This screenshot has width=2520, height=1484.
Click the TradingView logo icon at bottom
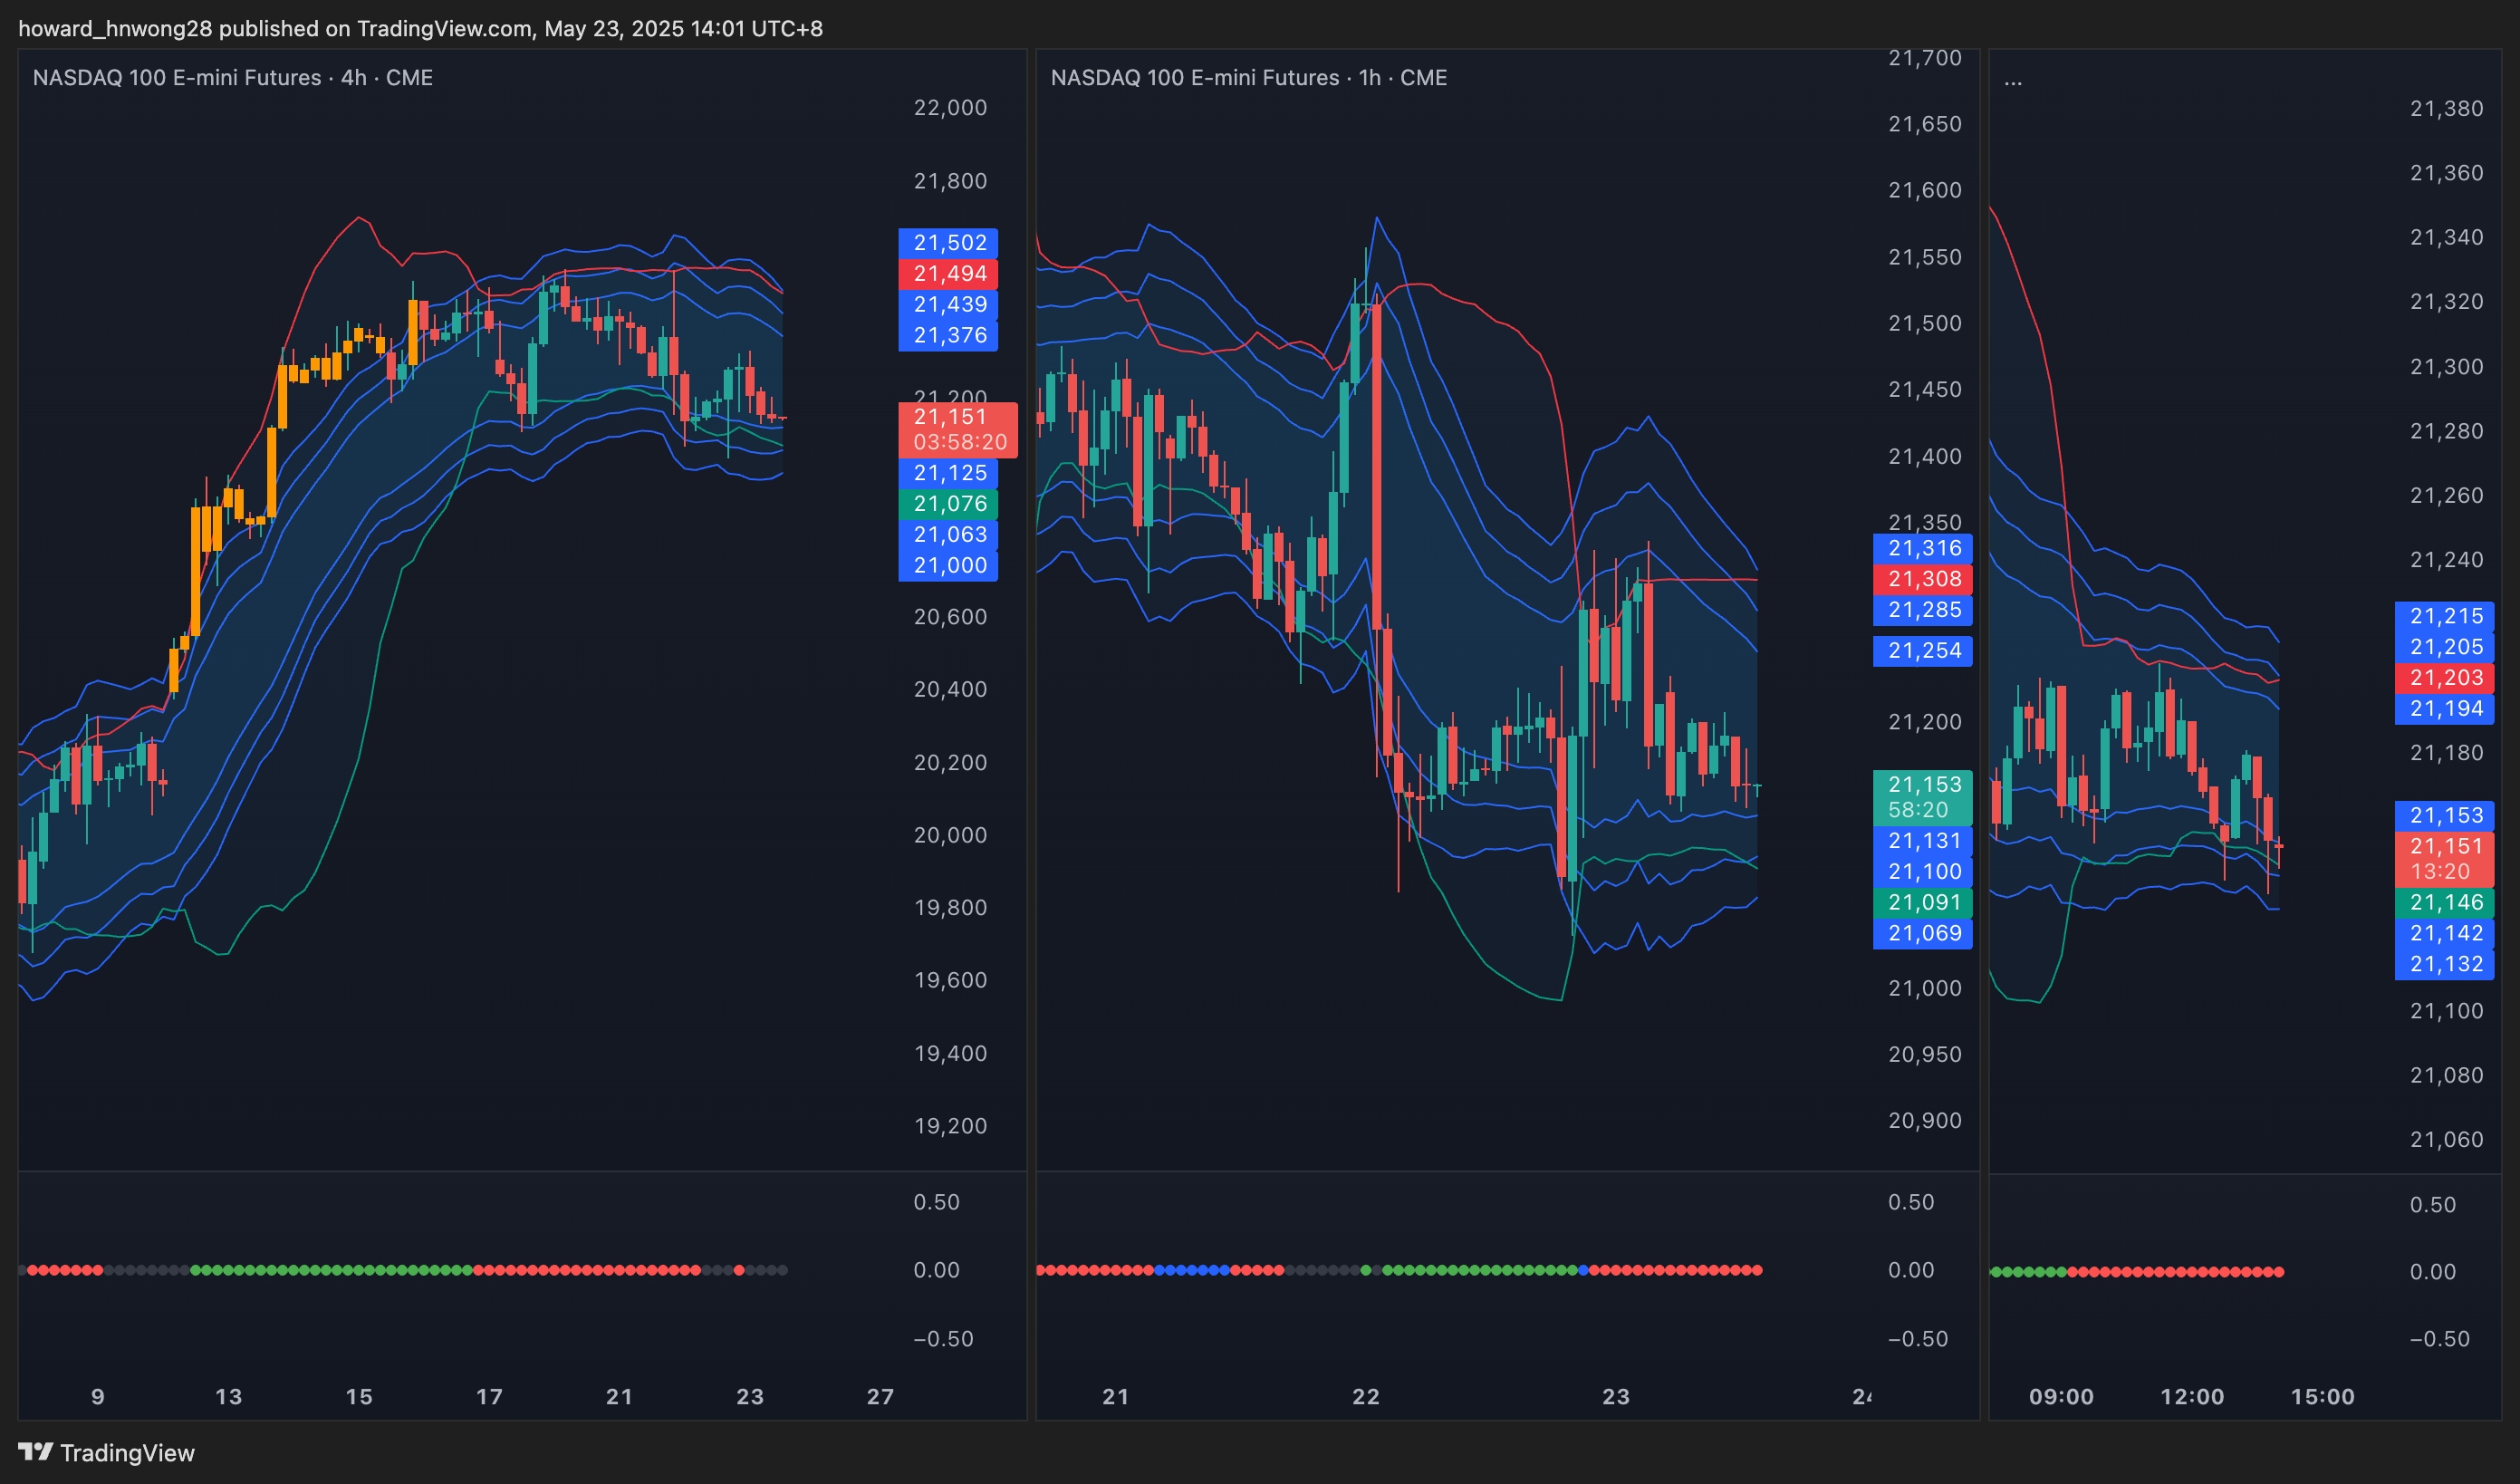[36, 1451]
